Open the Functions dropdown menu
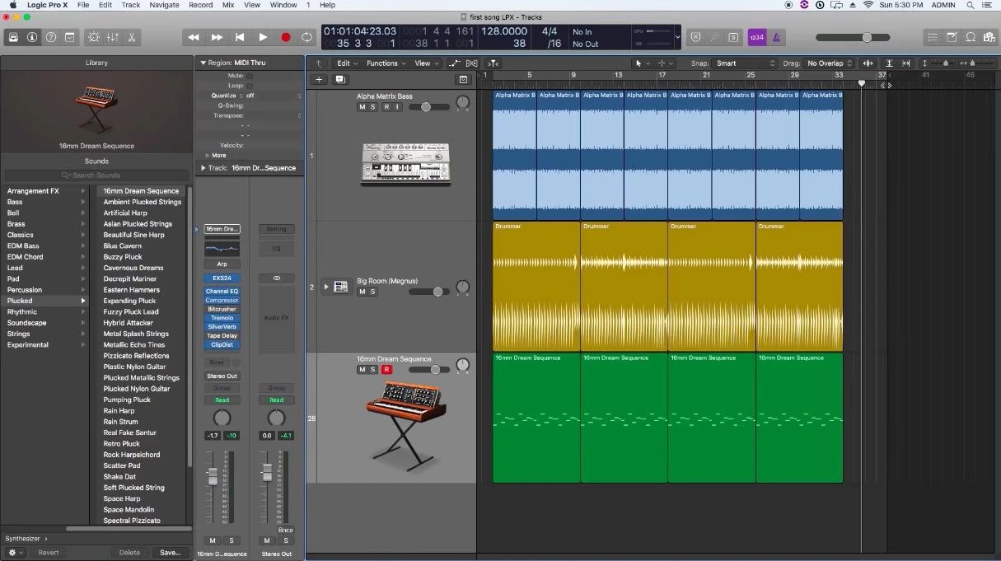1001x561 pixels. pyautogui.click(x=386, y=63)
